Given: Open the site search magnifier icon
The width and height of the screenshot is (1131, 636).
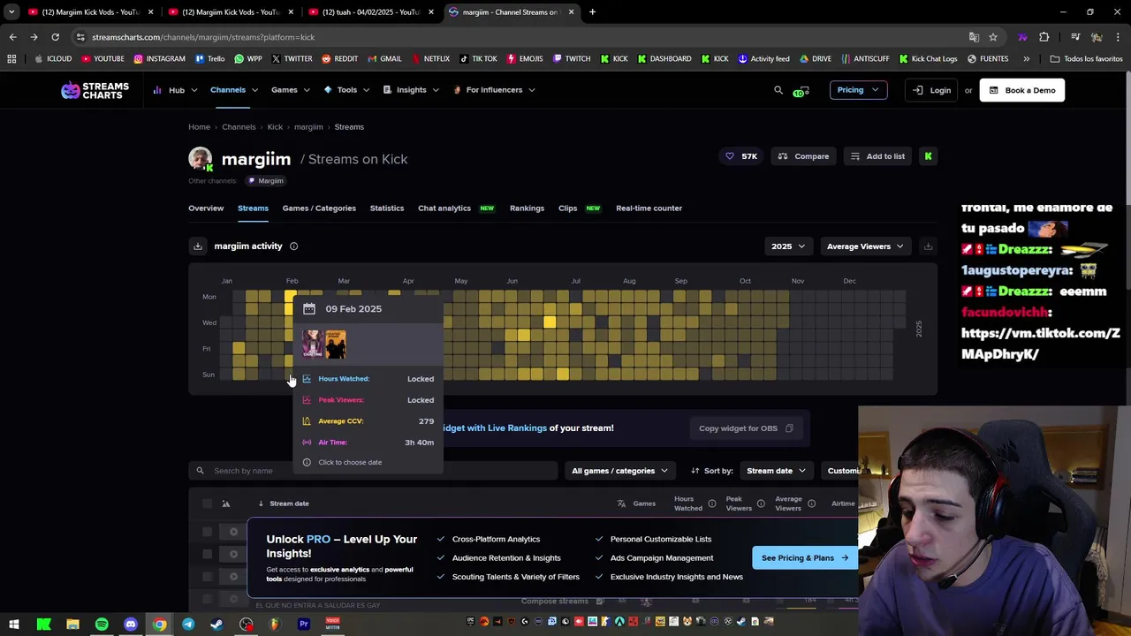Looking at the screenshot, I should [x=778, y=90].
